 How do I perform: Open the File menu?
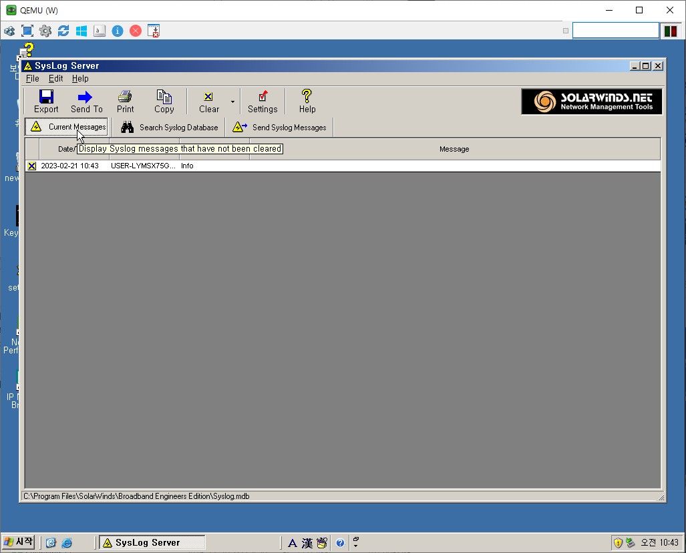[32, 78]
